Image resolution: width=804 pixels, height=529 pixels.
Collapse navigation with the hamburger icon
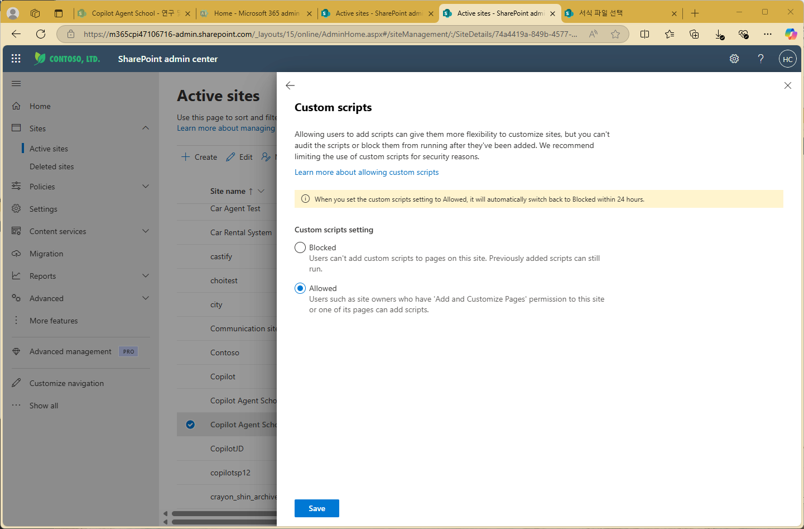click(16, 84)
